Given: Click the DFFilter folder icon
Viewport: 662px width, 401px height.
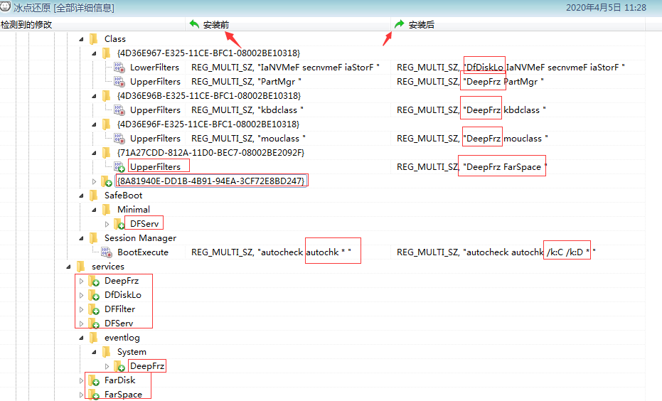Looking at the screenshot, I should coord(94,309).
